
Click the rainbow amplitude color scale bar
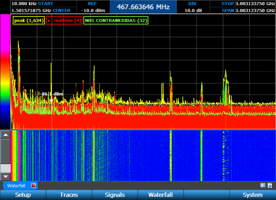(5, 72)
